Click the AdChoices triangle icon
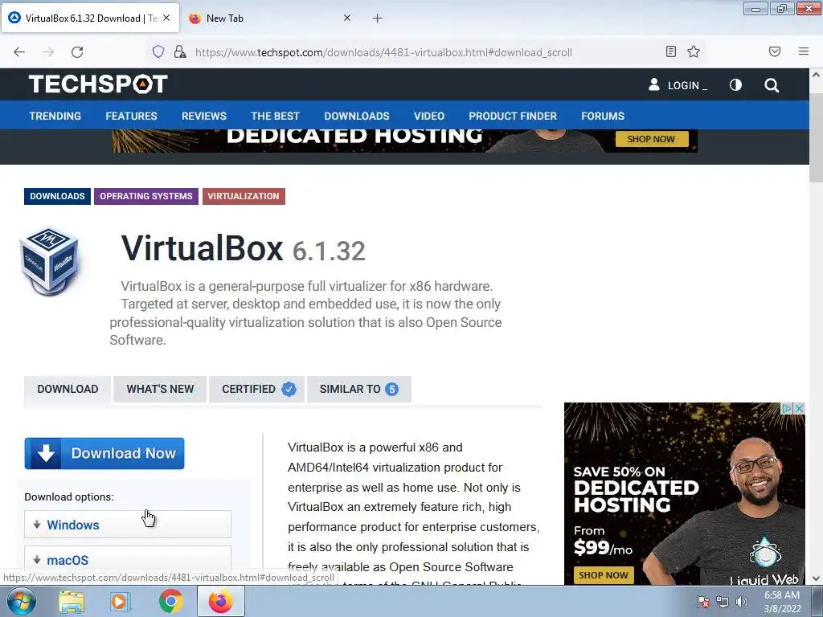823x617 pixels. point(787,408)
